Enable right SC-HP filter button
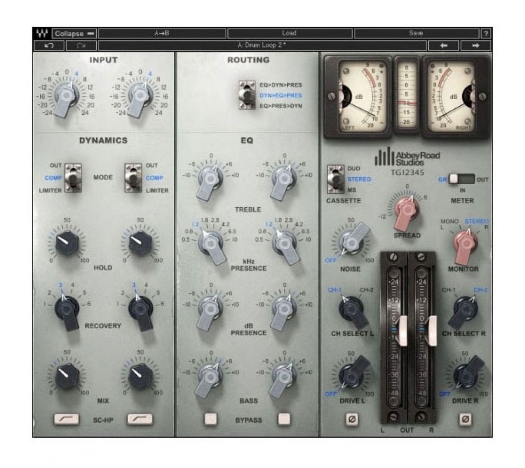 click(x=140, y=419)
